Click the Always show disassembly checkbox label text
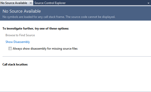 pyautogui.click(x=45, y=49)
